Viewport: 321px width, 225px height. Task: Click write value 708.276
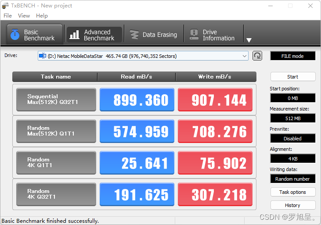tap(215, 131)
